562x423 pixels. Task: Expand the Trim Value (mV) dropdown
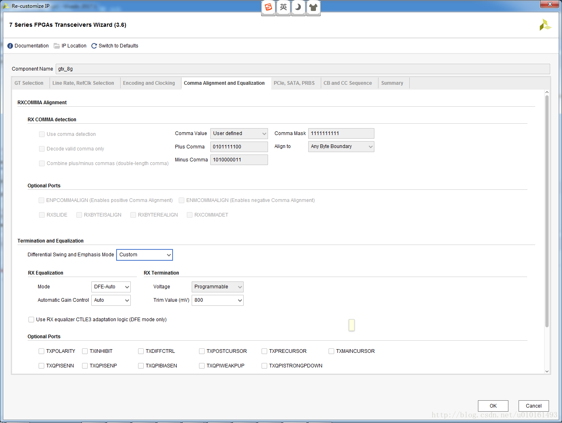pos(218,300)
